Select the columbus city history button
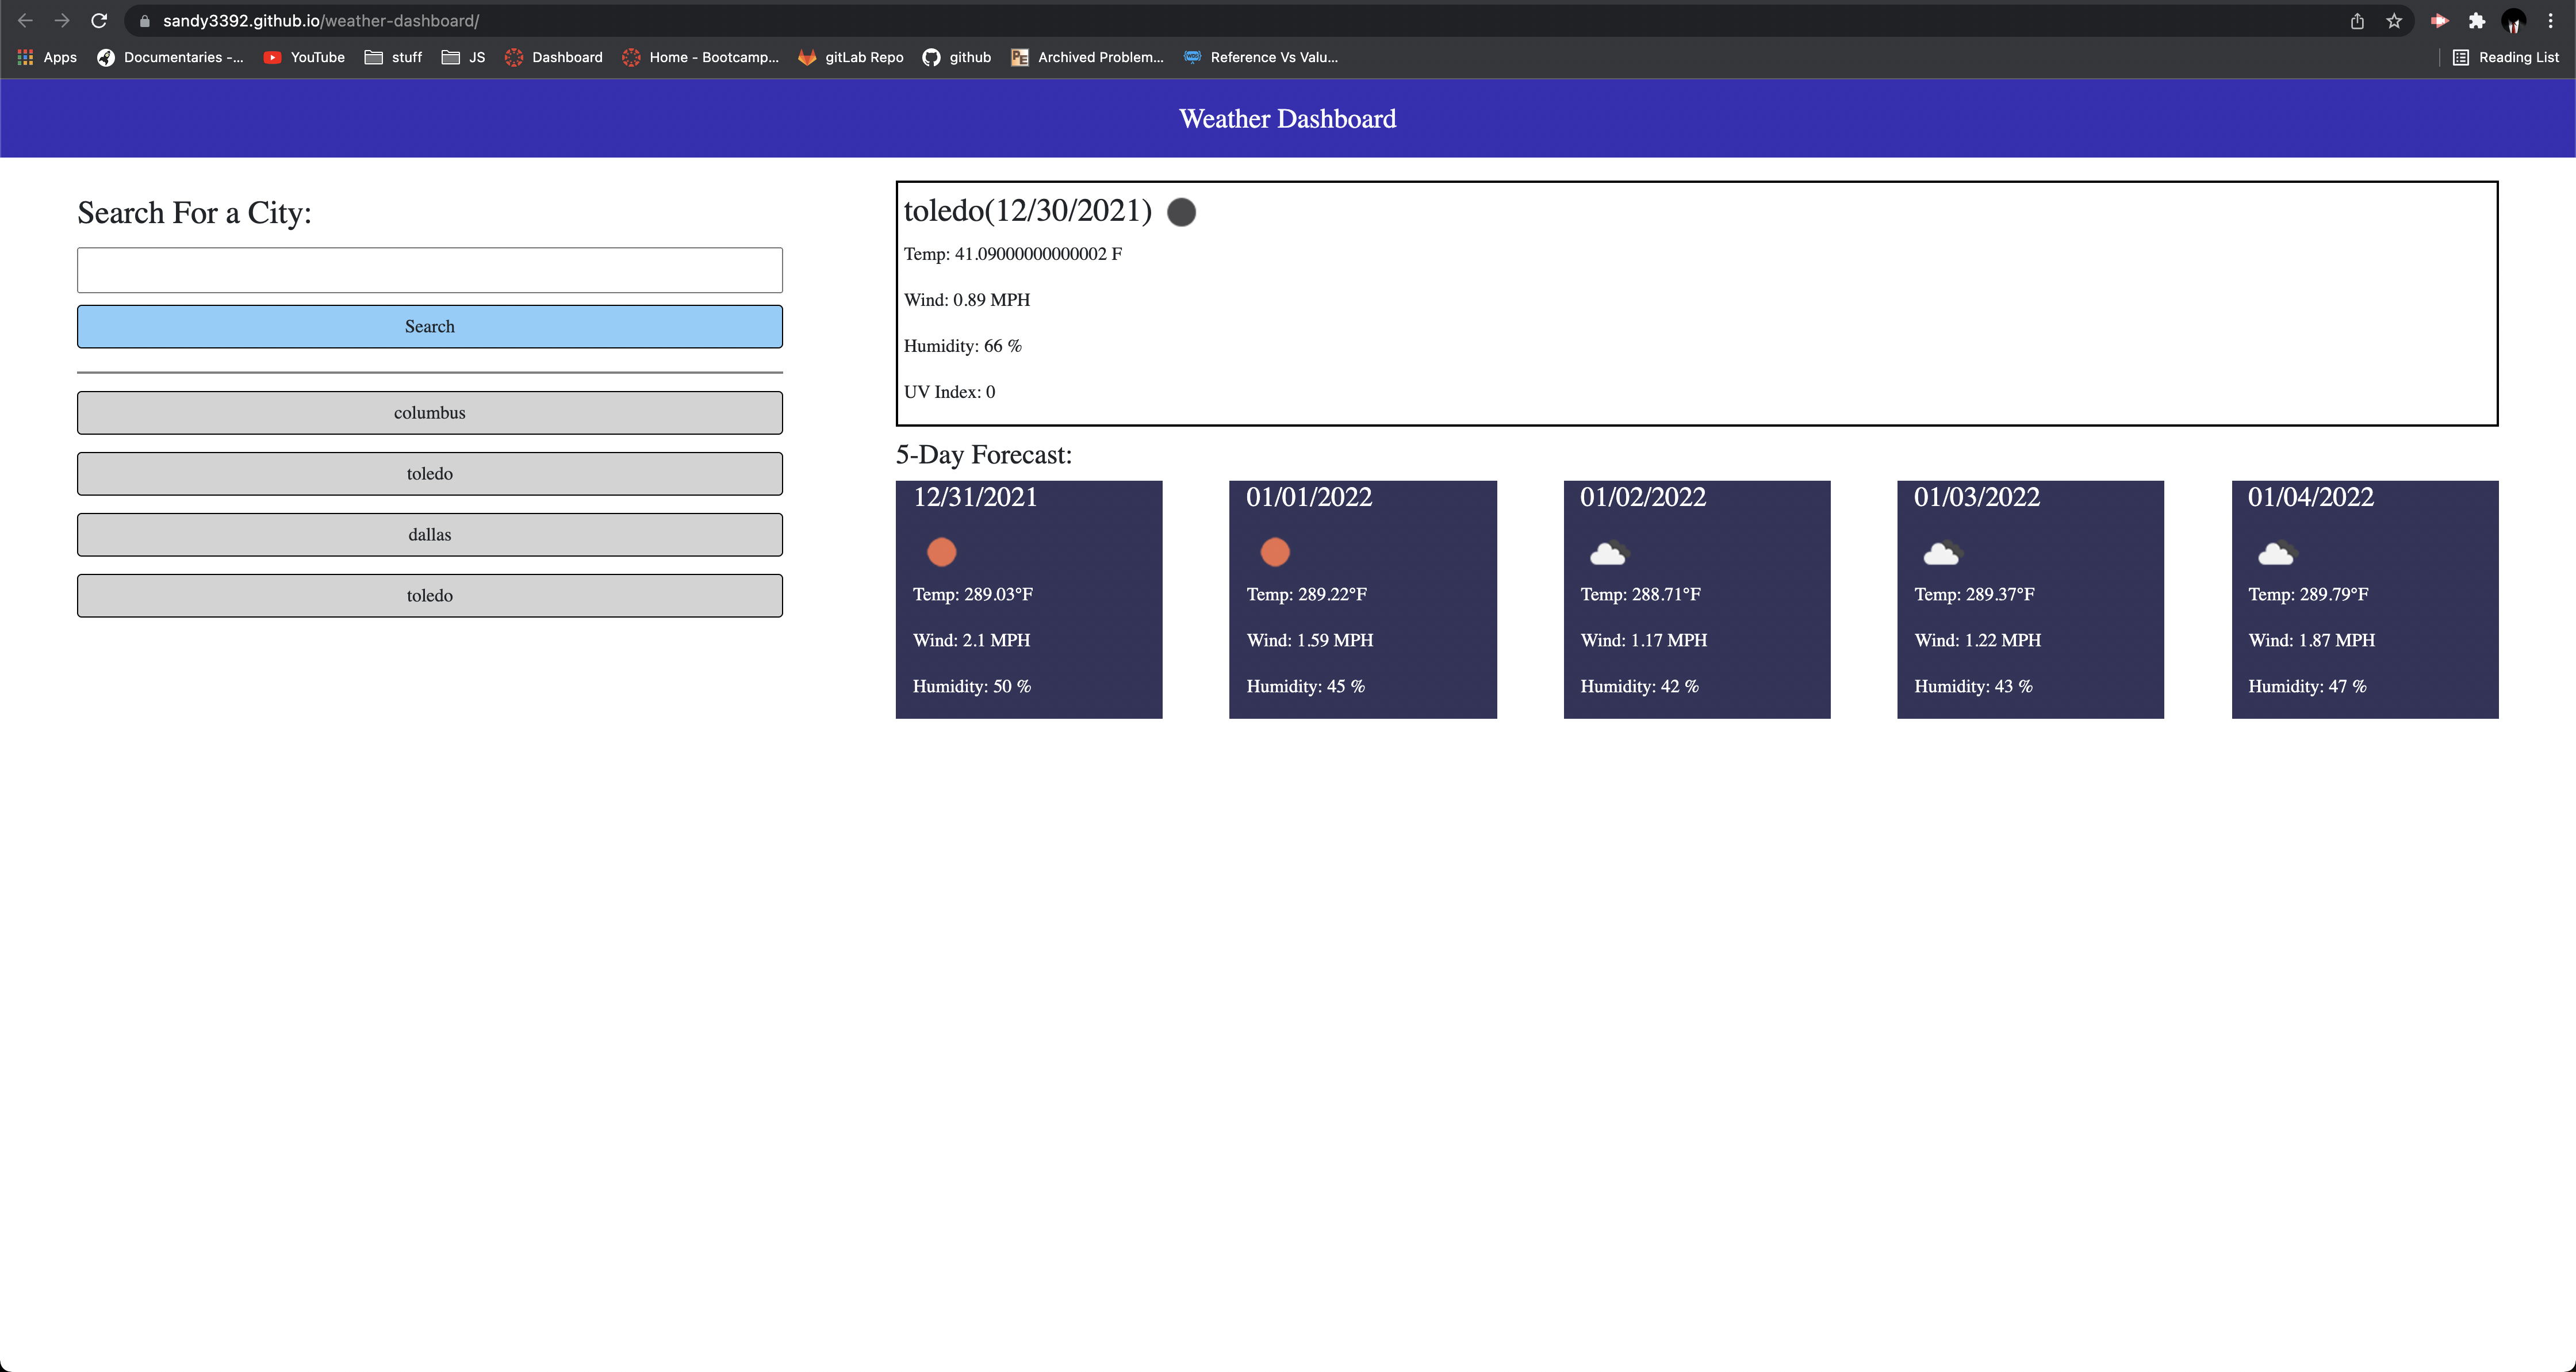The image size is (2576, 1372). (429, 412)
